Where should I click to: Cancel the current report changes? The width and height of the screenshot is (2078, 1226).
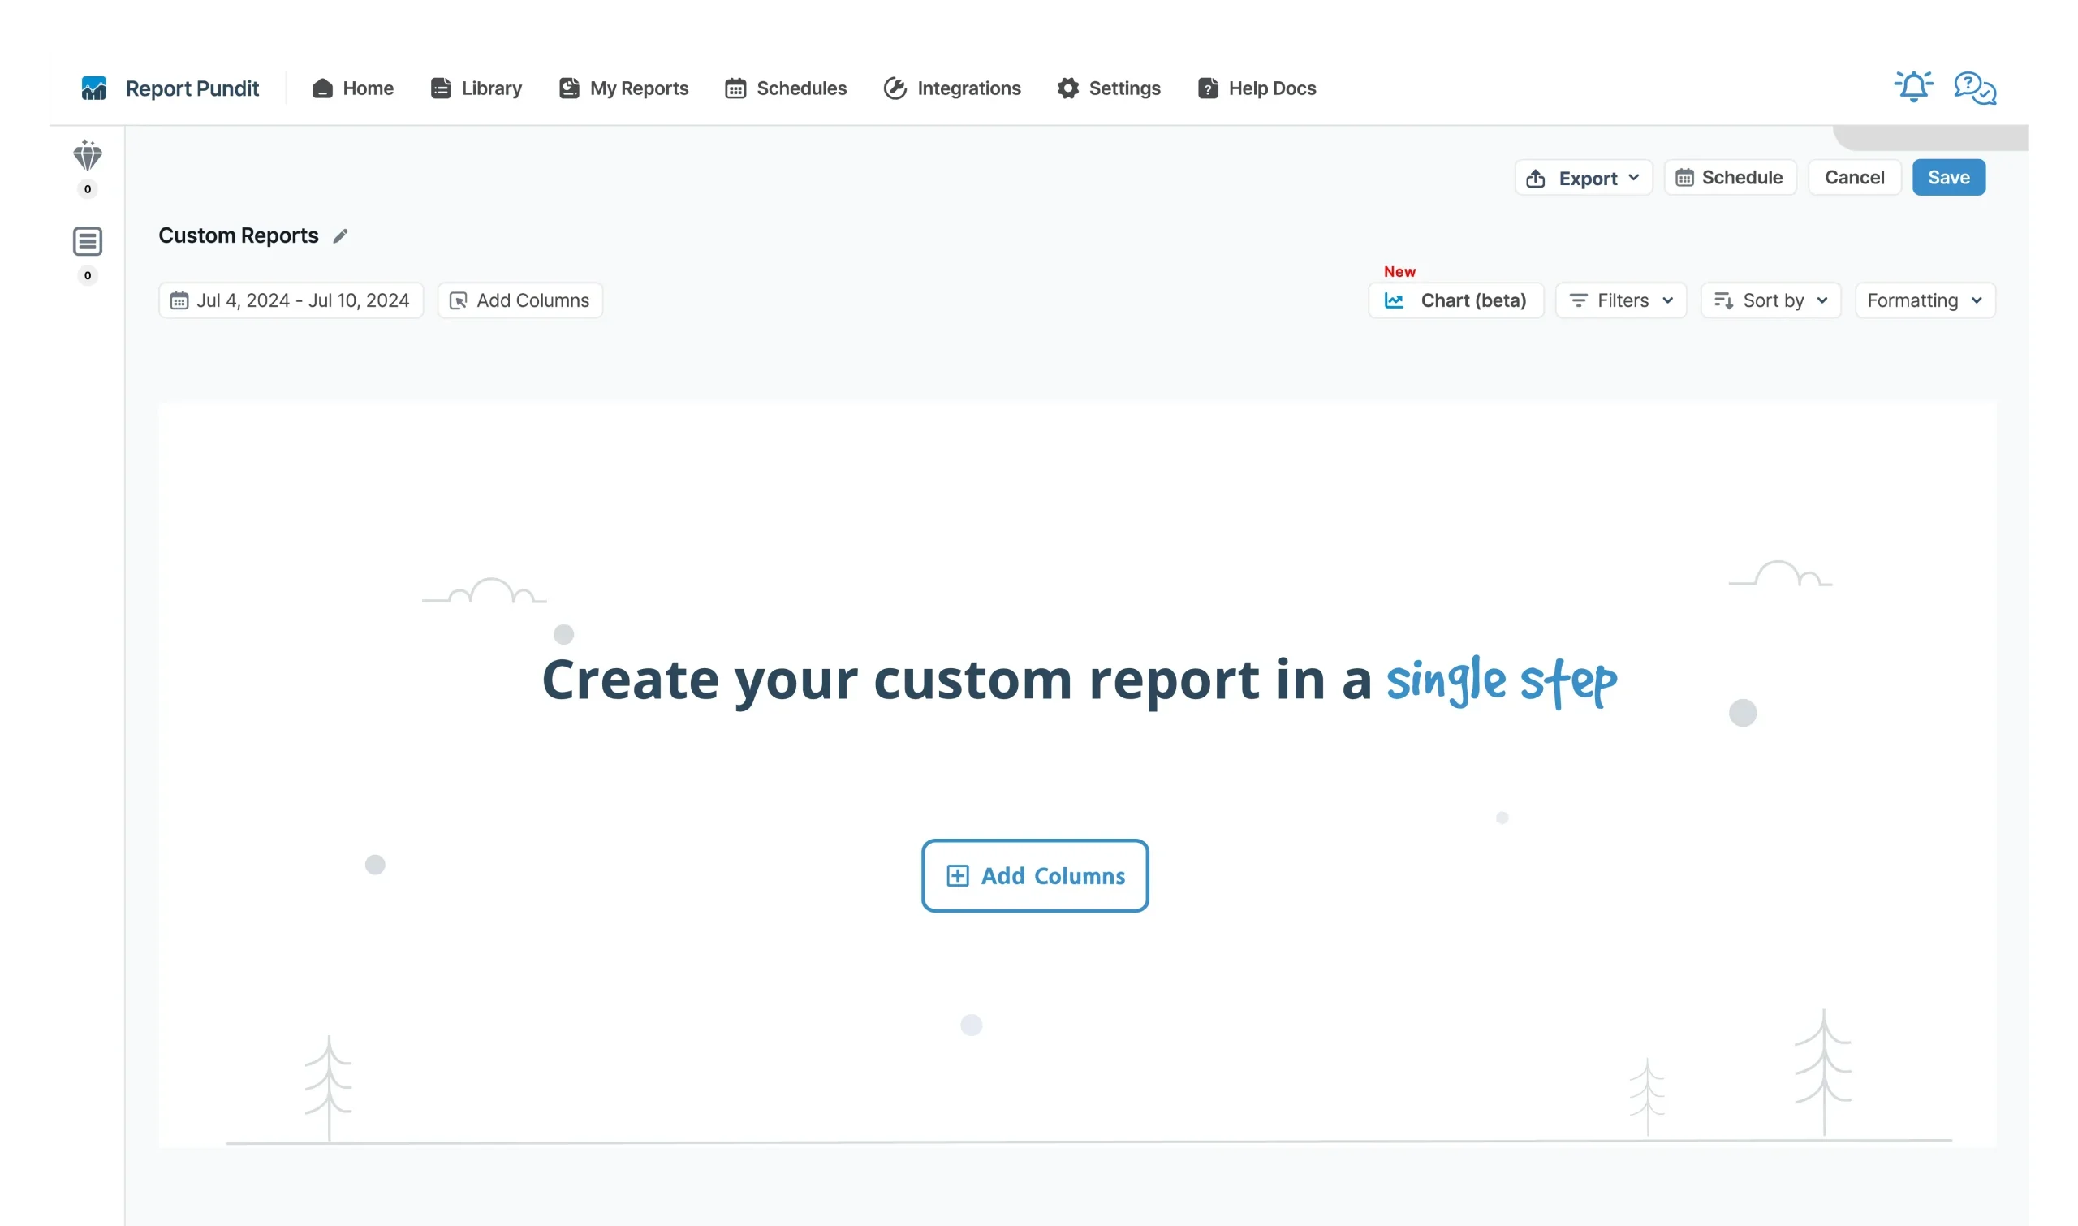point(1855,177)
